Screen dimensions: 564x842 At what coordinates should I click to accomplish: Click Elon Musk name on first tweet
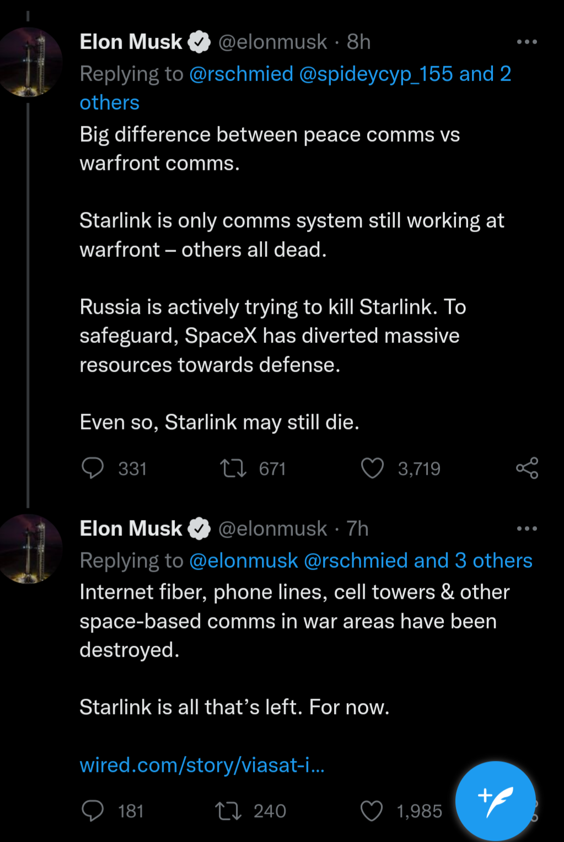pyautogui.click(x=131, y=42)
